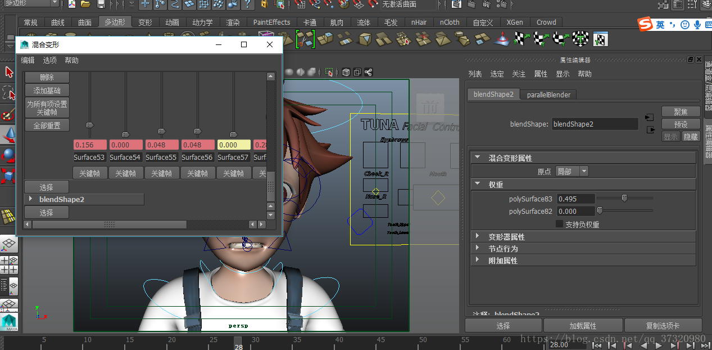Toggle the 支持负权重 checkbox

559,224
